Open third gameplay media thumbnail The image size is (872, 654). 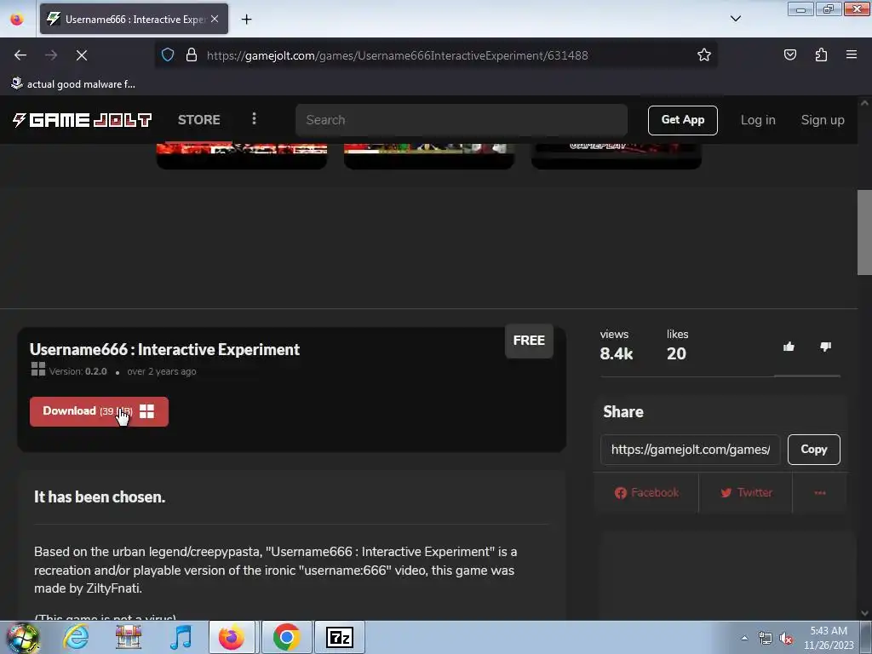pyautogui.click(x=617, y=156)
